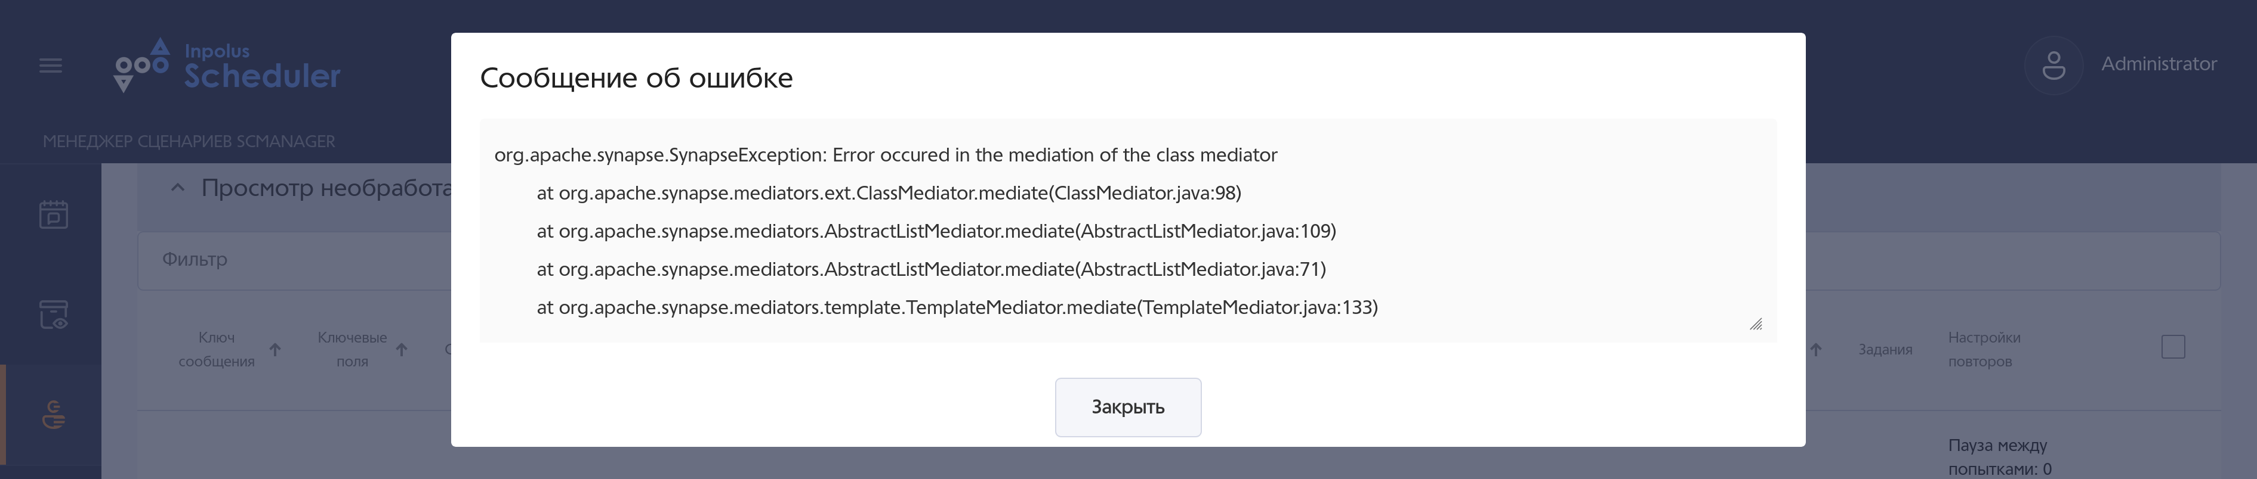The height and width of the screenshot is (479, 2257).
Task: Click sort arrow left of Задания
Action: [1815, 350]
